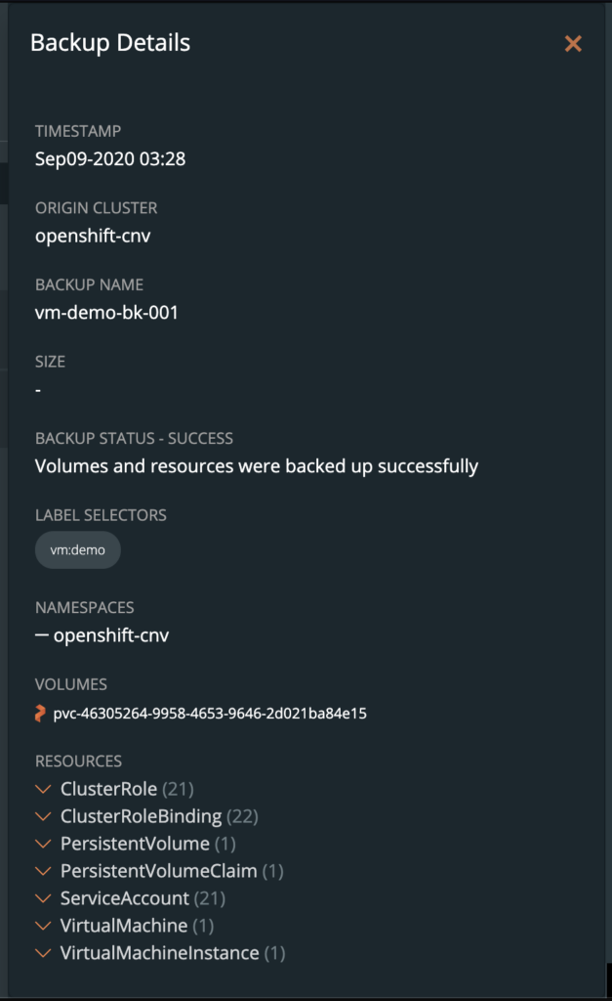Click the PersistentVolumeClaim resource label
The image size is (612, 1001).
[158, 871]
